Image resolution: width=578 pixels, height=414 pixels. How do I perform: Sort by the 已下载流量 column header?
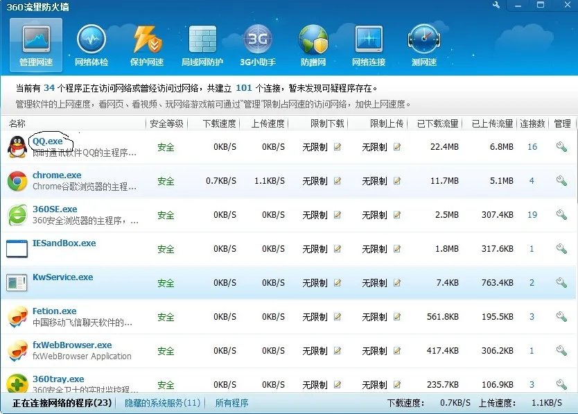[439, 123]
